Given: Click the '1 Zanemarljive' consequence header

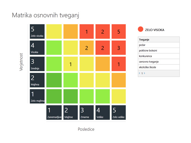Looking at the screenshot, I should pos(54,113).
